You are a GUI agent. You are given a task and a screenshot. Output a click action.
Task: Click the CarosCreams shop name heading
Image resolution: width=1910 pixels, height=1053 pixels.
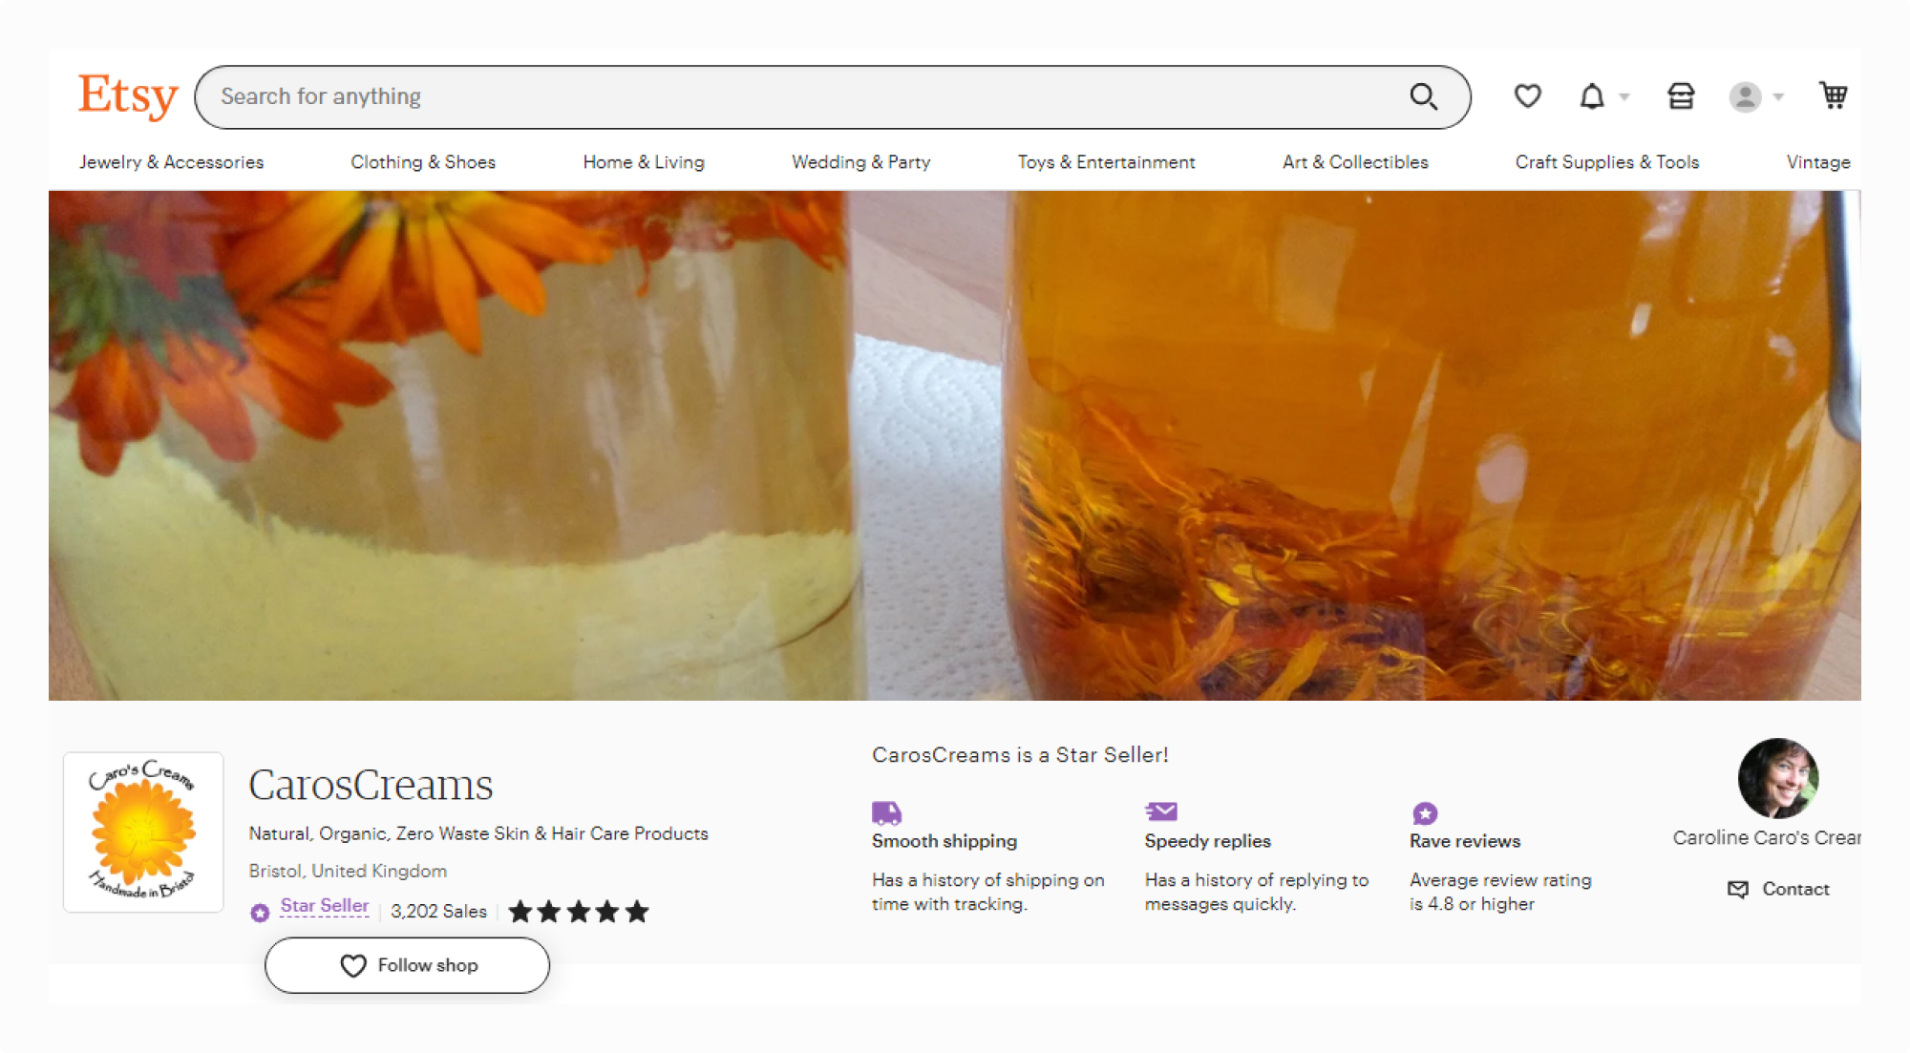click(371, 785)
